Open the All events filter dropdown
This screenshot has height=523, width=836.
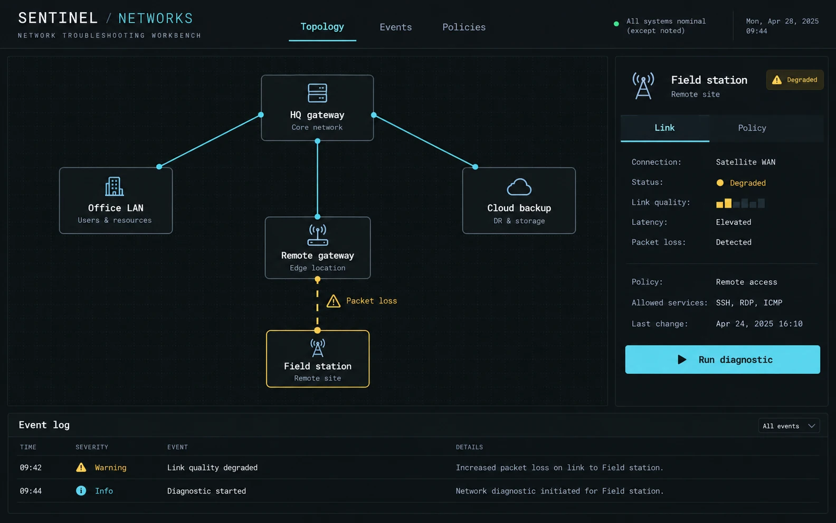(788, 426)
